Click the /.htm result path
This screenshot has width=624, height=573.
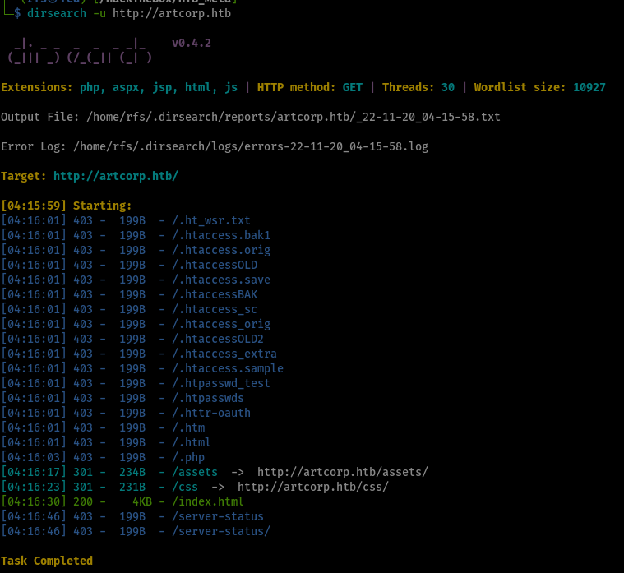[x=188, y=427]
